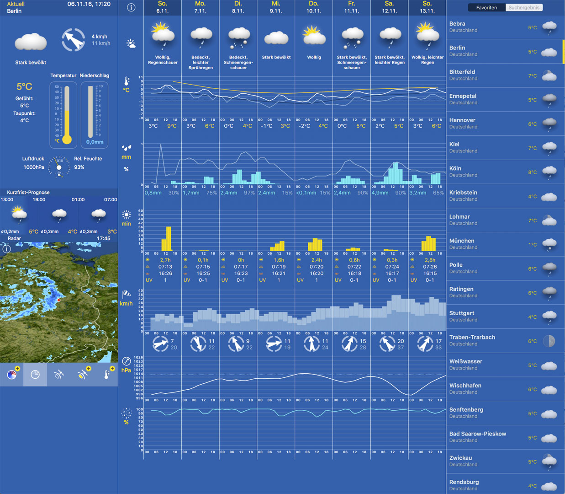Image resolution: width=565 pixels, height=494 pixels.
Task: Click the thermometer icon beside the temperature chart
Action: (x=127, y=81)
